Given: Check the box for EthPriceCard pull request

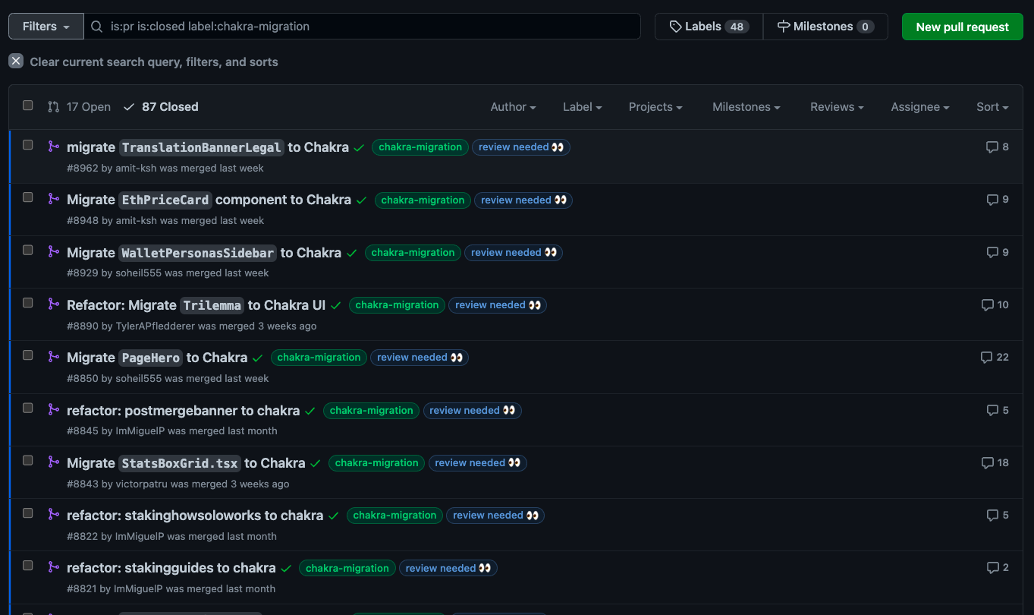Looking at the screenshot, I should pyautogui.click(x=28, y=197).
